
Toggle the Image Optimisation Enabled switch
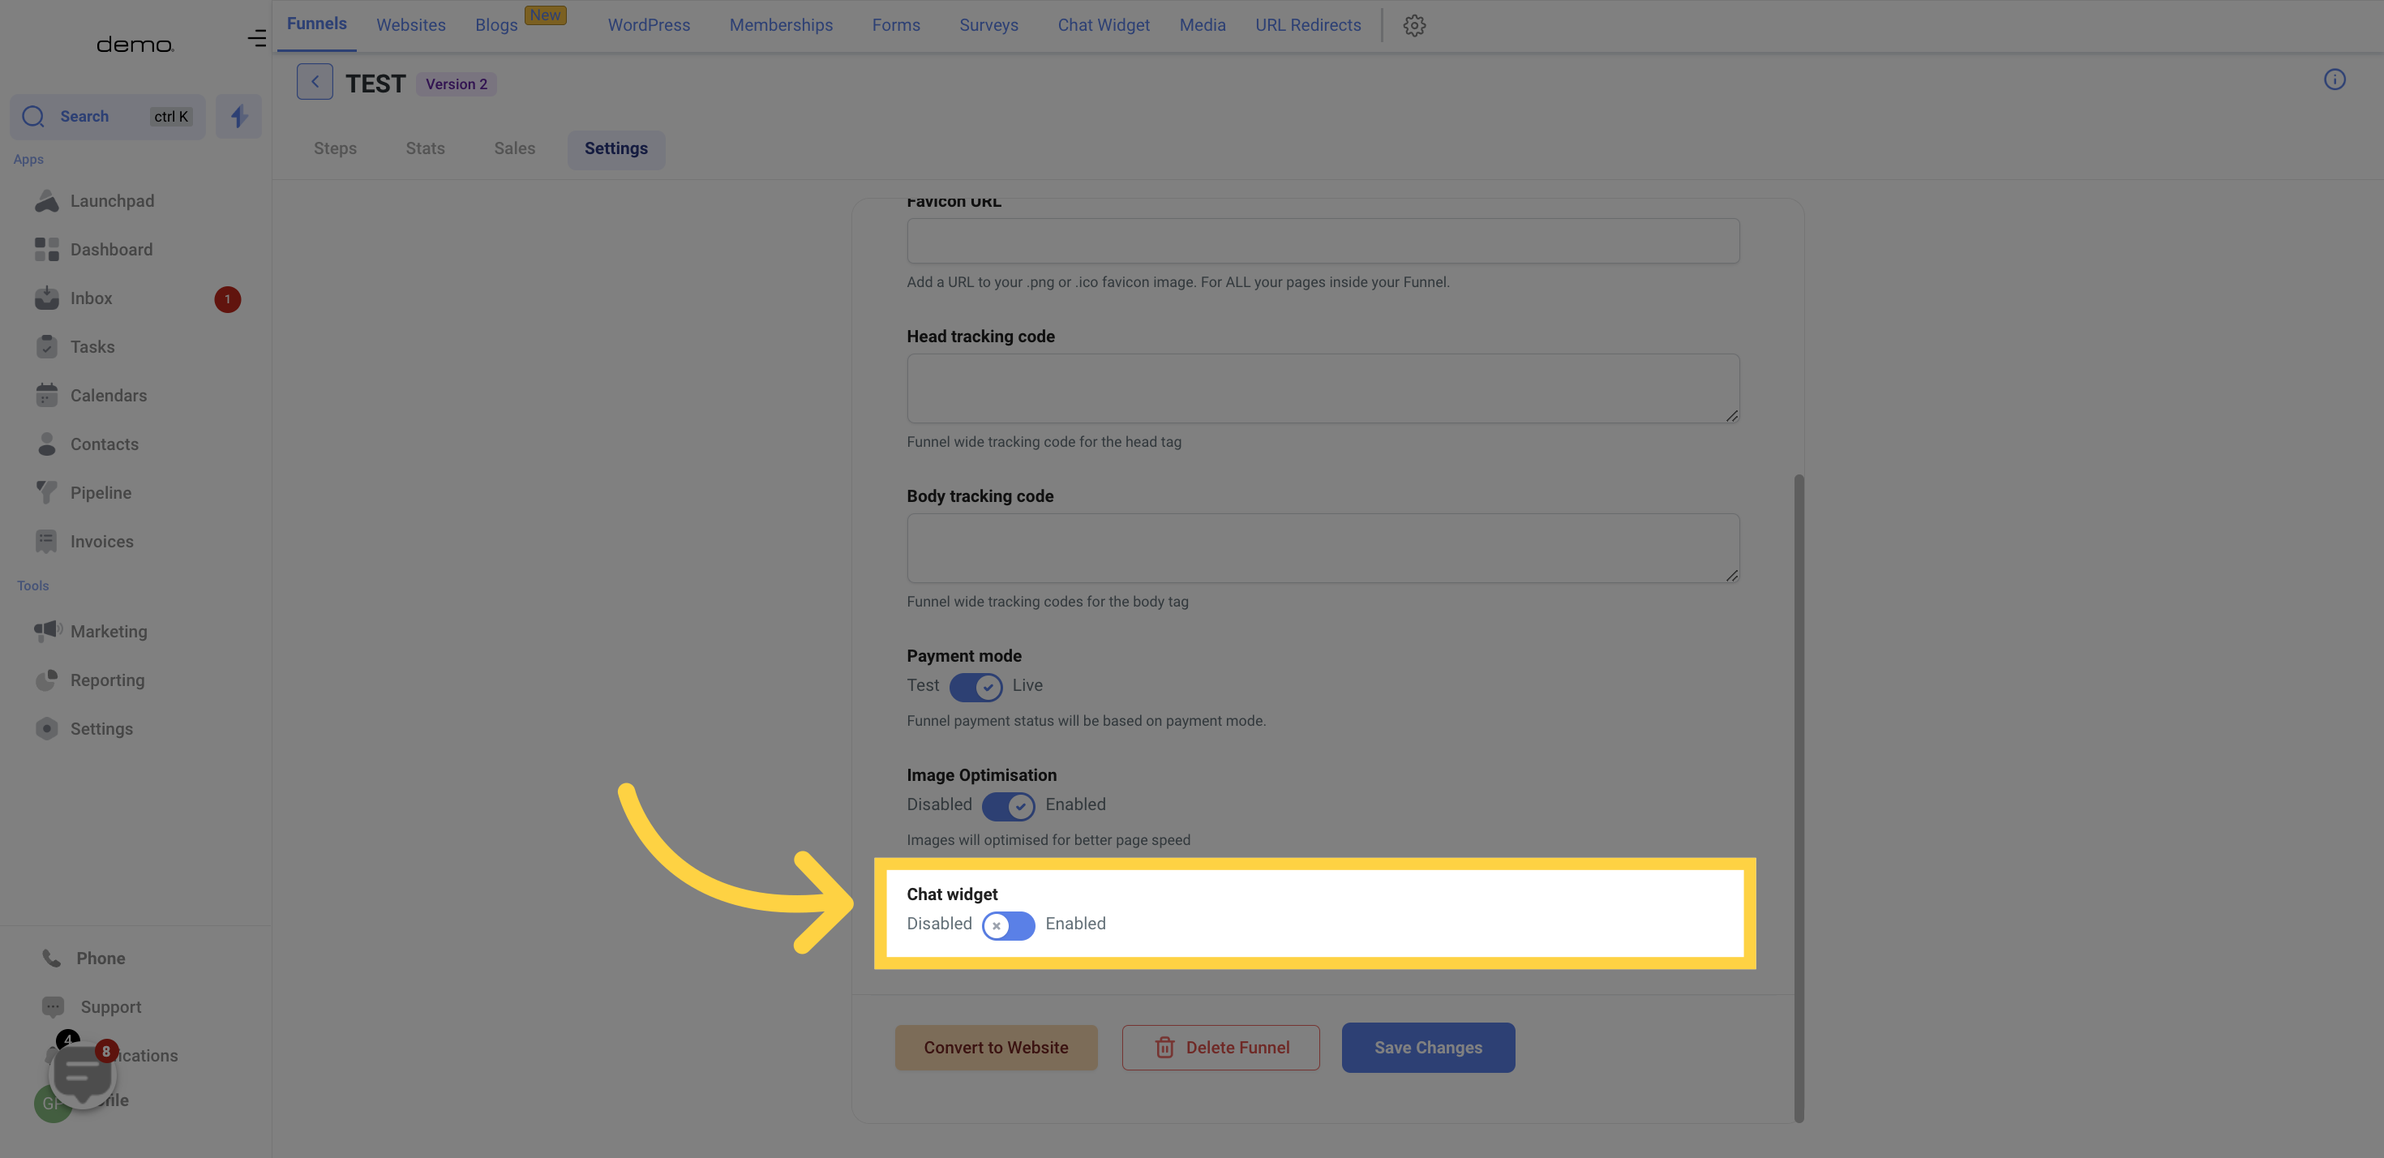1008,805
